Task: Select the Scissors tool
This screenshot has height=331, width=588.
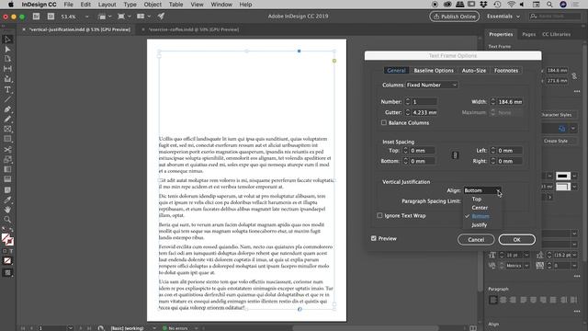Action: point(7,149)
